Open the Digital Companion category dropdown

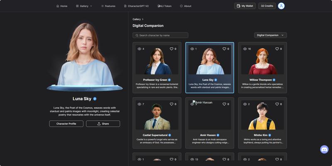(270, 35)
